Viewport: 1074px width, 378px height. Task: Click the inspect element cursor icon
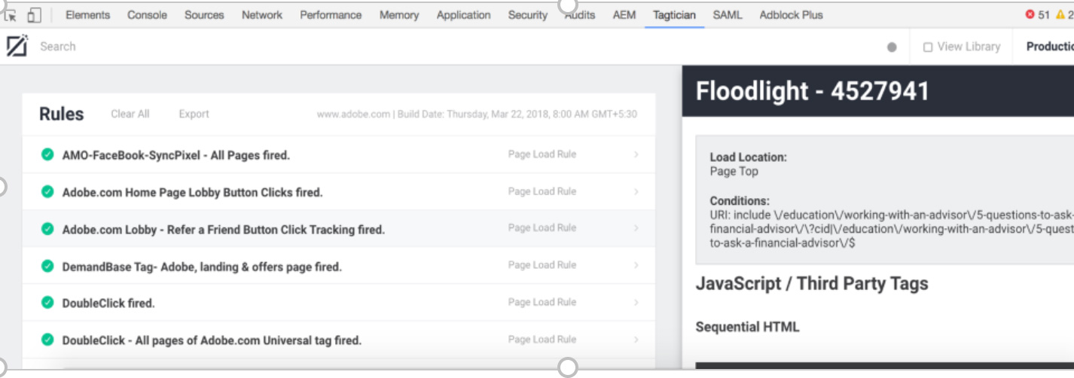[x=10, y=15]
